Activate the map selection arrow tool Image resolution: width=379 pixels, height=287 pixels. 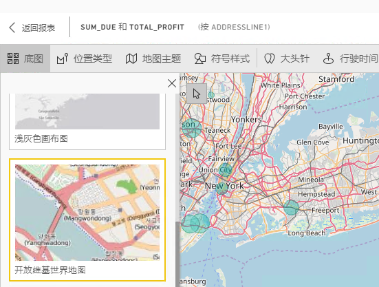click(197, 94)
